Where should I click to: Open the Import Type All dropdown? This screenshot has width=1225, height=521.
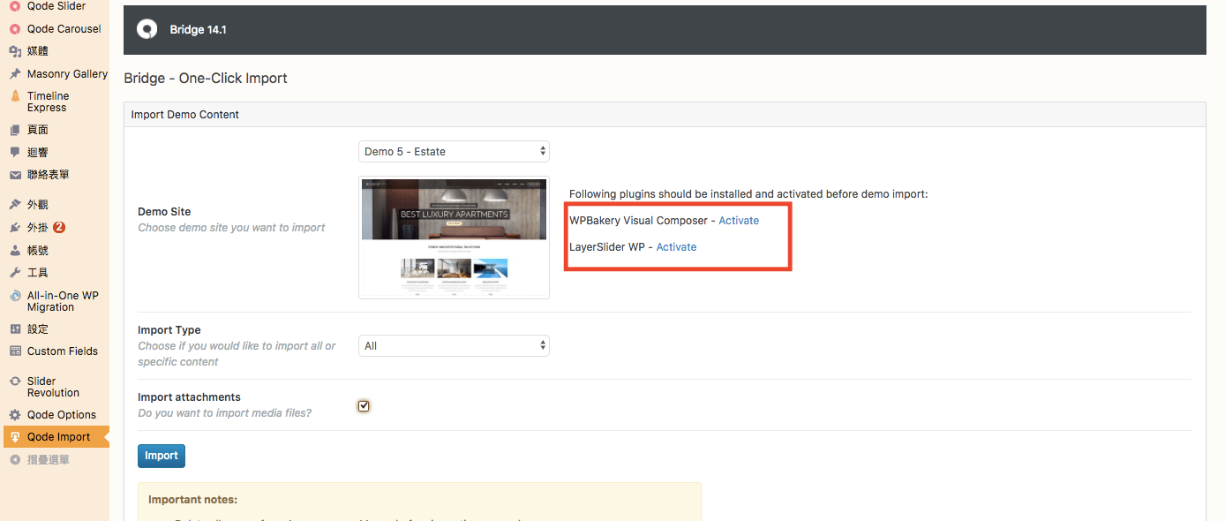[454, 346]
